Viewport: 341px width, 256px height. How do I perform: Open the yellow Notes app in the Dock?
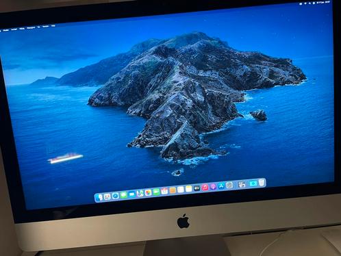point(189,189)
